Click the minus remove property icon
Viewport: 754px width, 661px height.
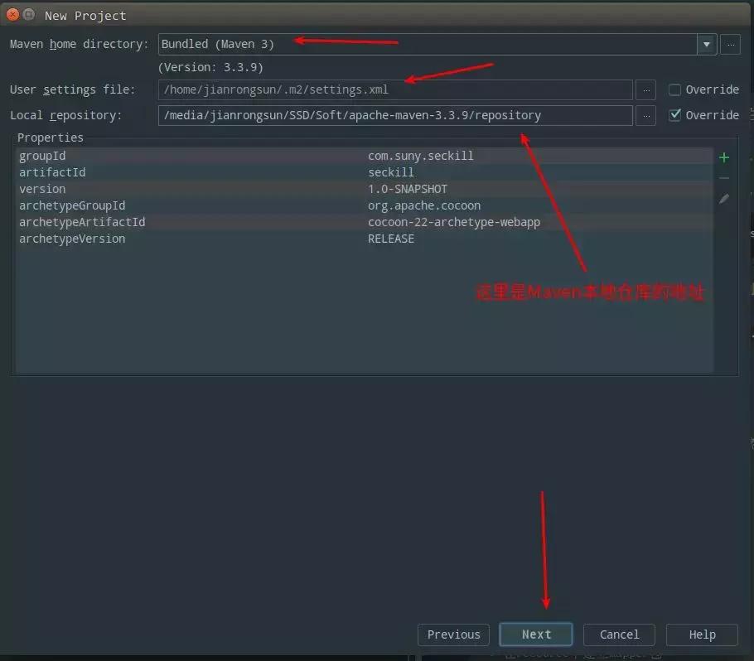coord(723,178)
